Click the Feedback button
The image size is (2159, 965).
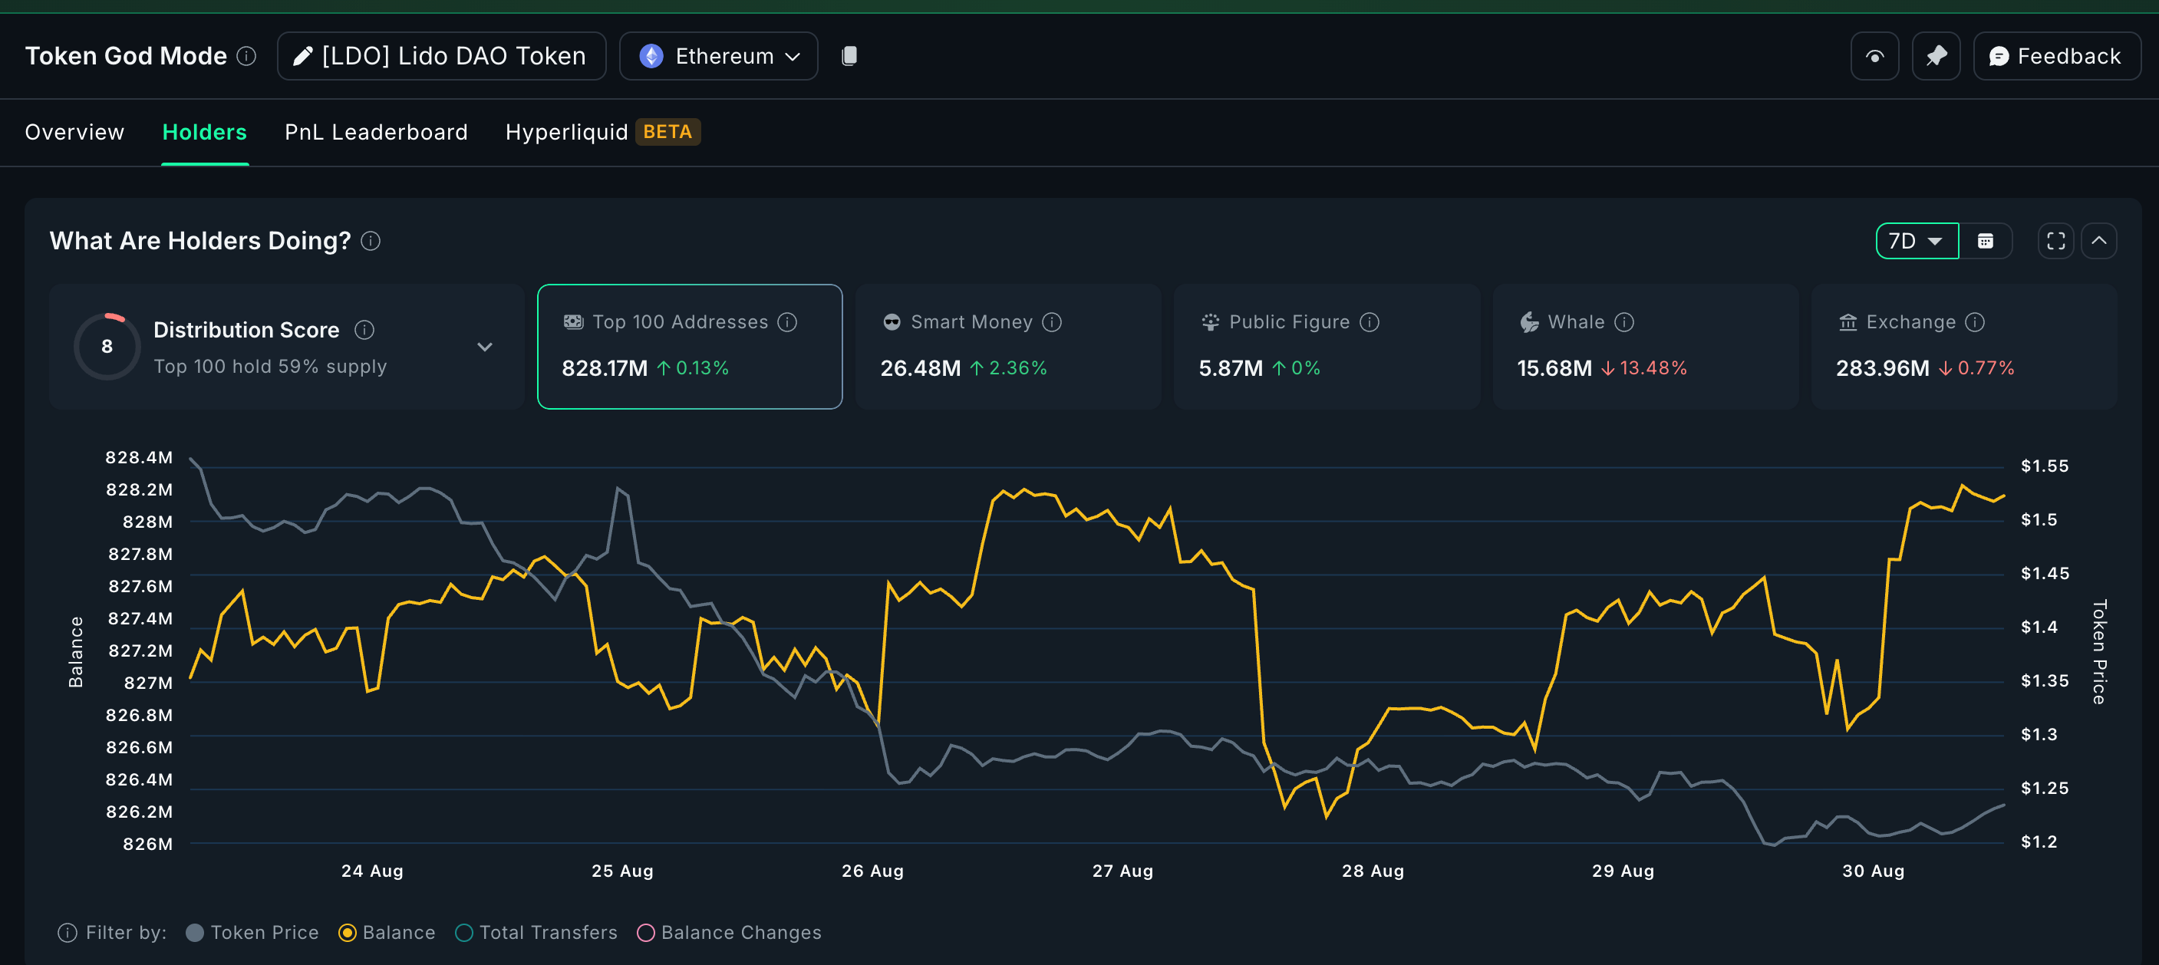(2057, 55)
